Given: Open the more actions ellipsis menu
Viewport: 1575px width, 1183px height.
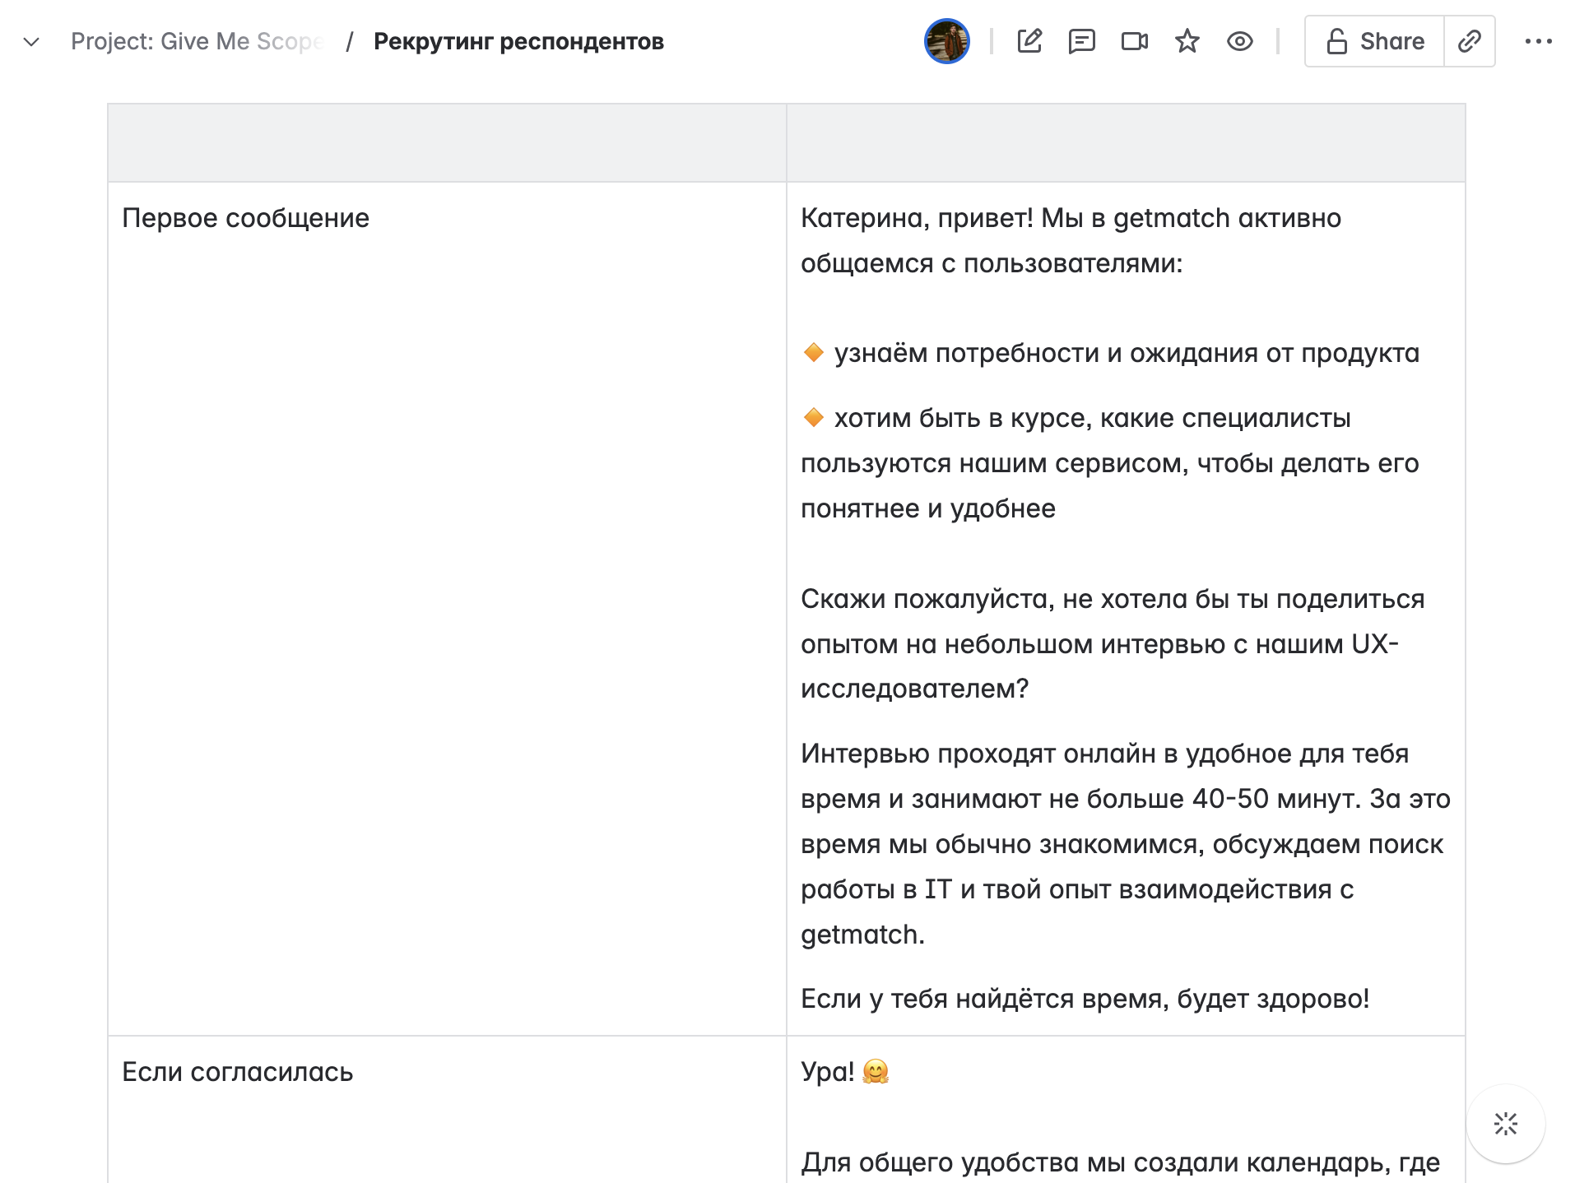Looking at the screenshot, I should (1538, 41).
